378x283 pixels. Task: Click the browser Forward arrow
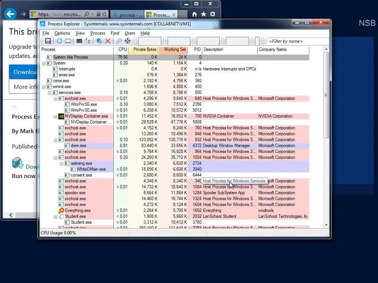pos(23,14)
